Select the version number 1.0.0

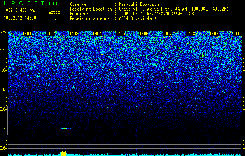[53, 4]
